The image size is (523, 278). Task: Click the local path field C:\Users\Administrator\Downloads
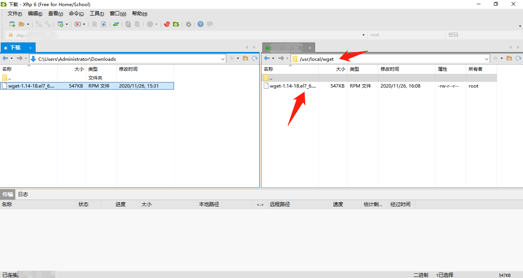[127, 59]
